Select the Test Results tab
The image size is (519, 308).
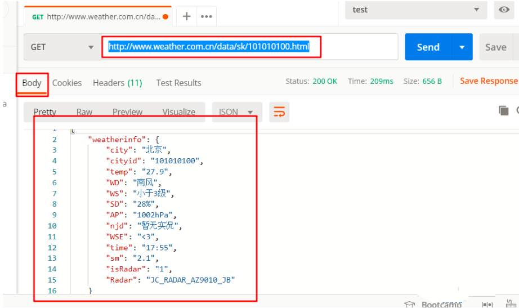pyautogui.click(x=179, y=83)
